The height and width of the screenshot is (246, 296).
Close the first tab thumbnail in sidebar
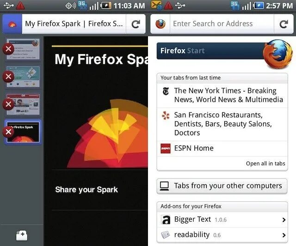coord(8,49)
